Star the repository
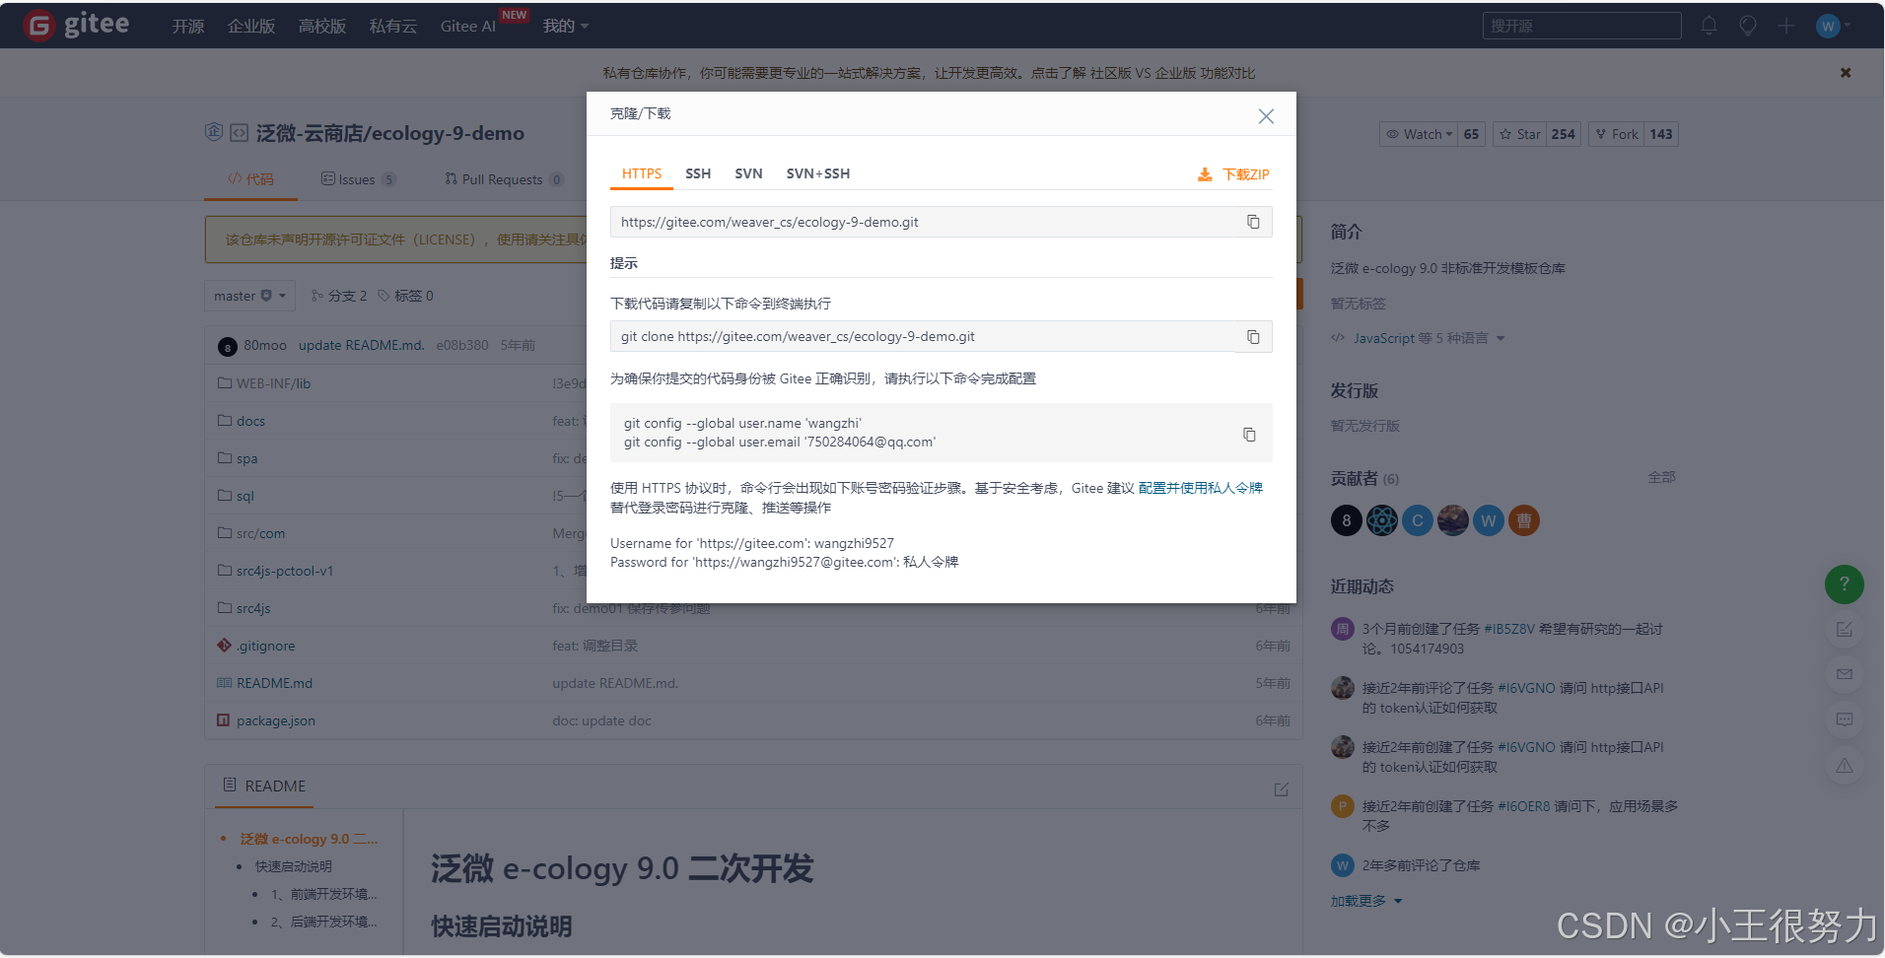This screenshot has width=1885, height=958. (1519, 134)
